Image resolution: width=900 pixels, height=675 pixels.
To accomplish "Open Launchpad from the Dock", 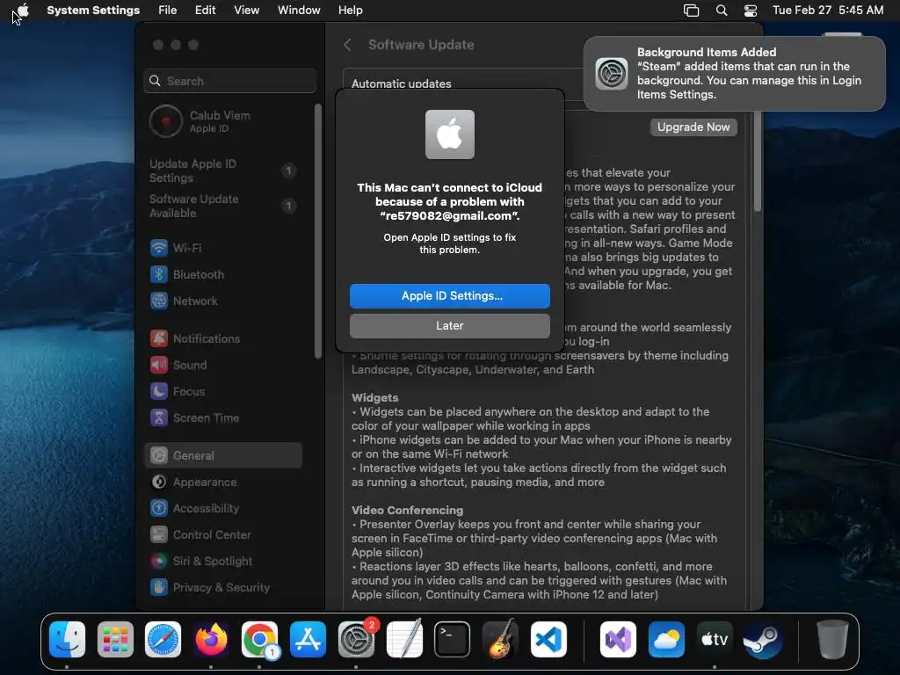I will pos(115,640).
